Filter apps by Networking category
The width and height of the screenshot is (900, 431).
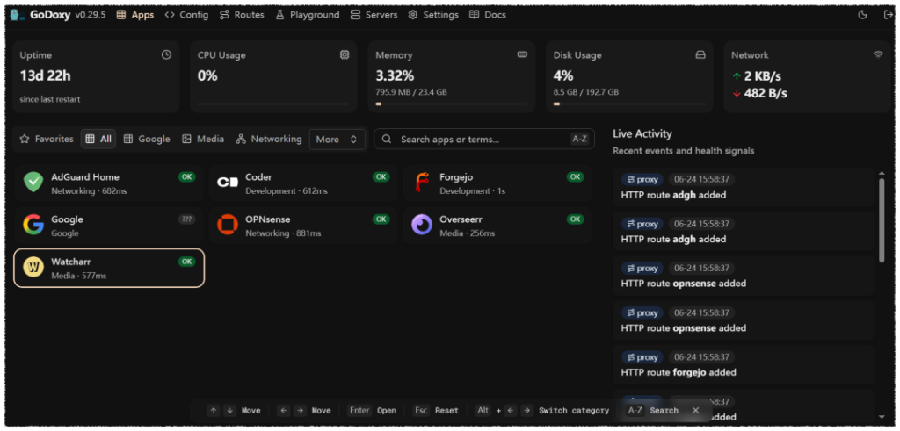pyautogui.click(x=269, y=139)
